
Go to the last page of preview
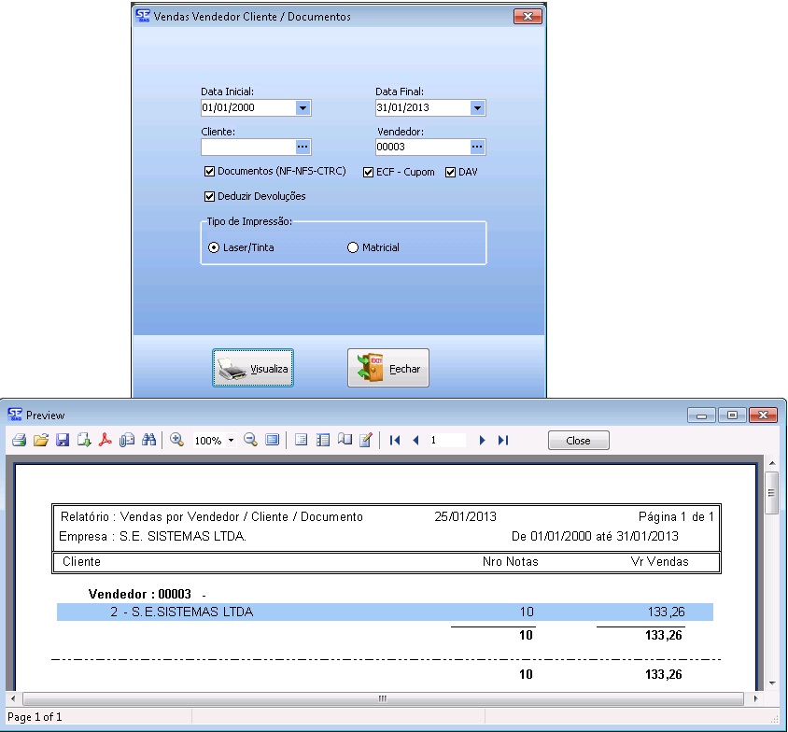503,440
